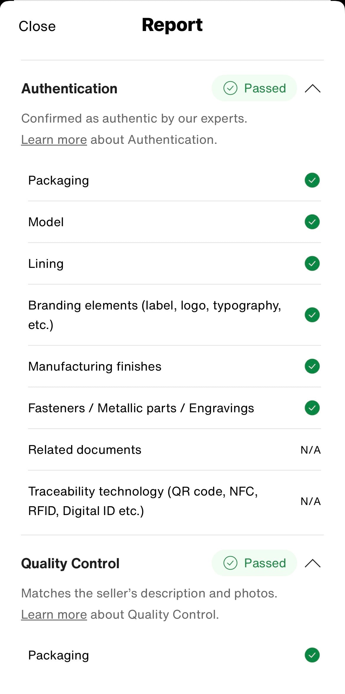
Task: Click the Fasteners / Metallic parts checkmark
Action: pyautogui.click(x=312, y=408)
